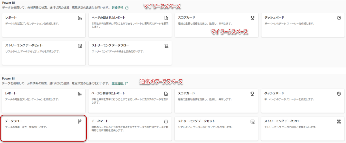Click the スコアカード trophy icon in upper section
Screen dimensions: 346x143
(x=253, y=18)
